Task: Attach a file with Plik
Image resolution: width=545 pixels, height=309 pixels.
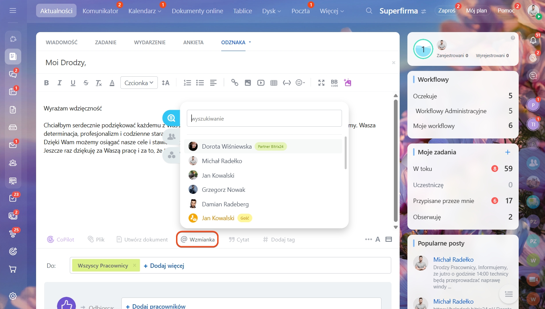Action: click(x=96, y=239)
